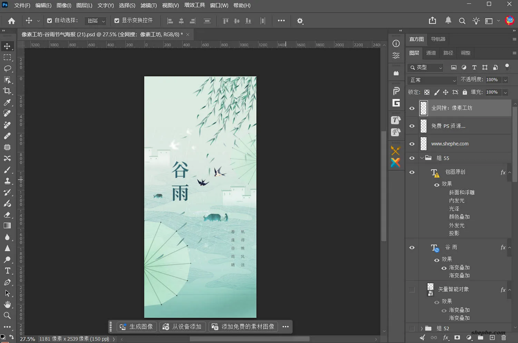The width and height of the screenshot is (518, 343).
Task: Select the Eraser tool
Action: (x=7, y=215)
